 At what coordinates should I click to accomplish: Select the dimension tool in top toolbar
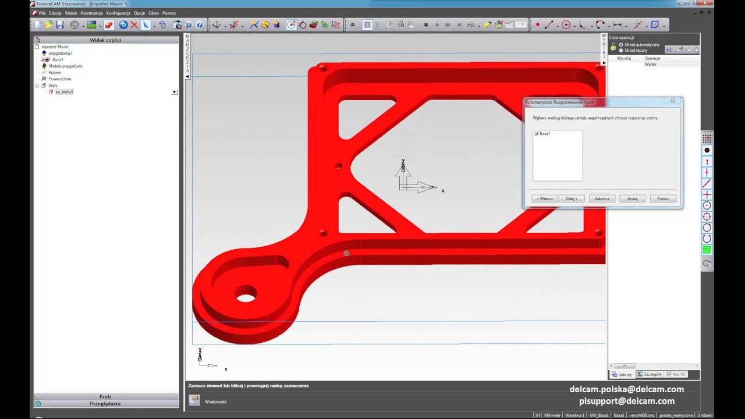pyautogui.click(x=618, y=25)
